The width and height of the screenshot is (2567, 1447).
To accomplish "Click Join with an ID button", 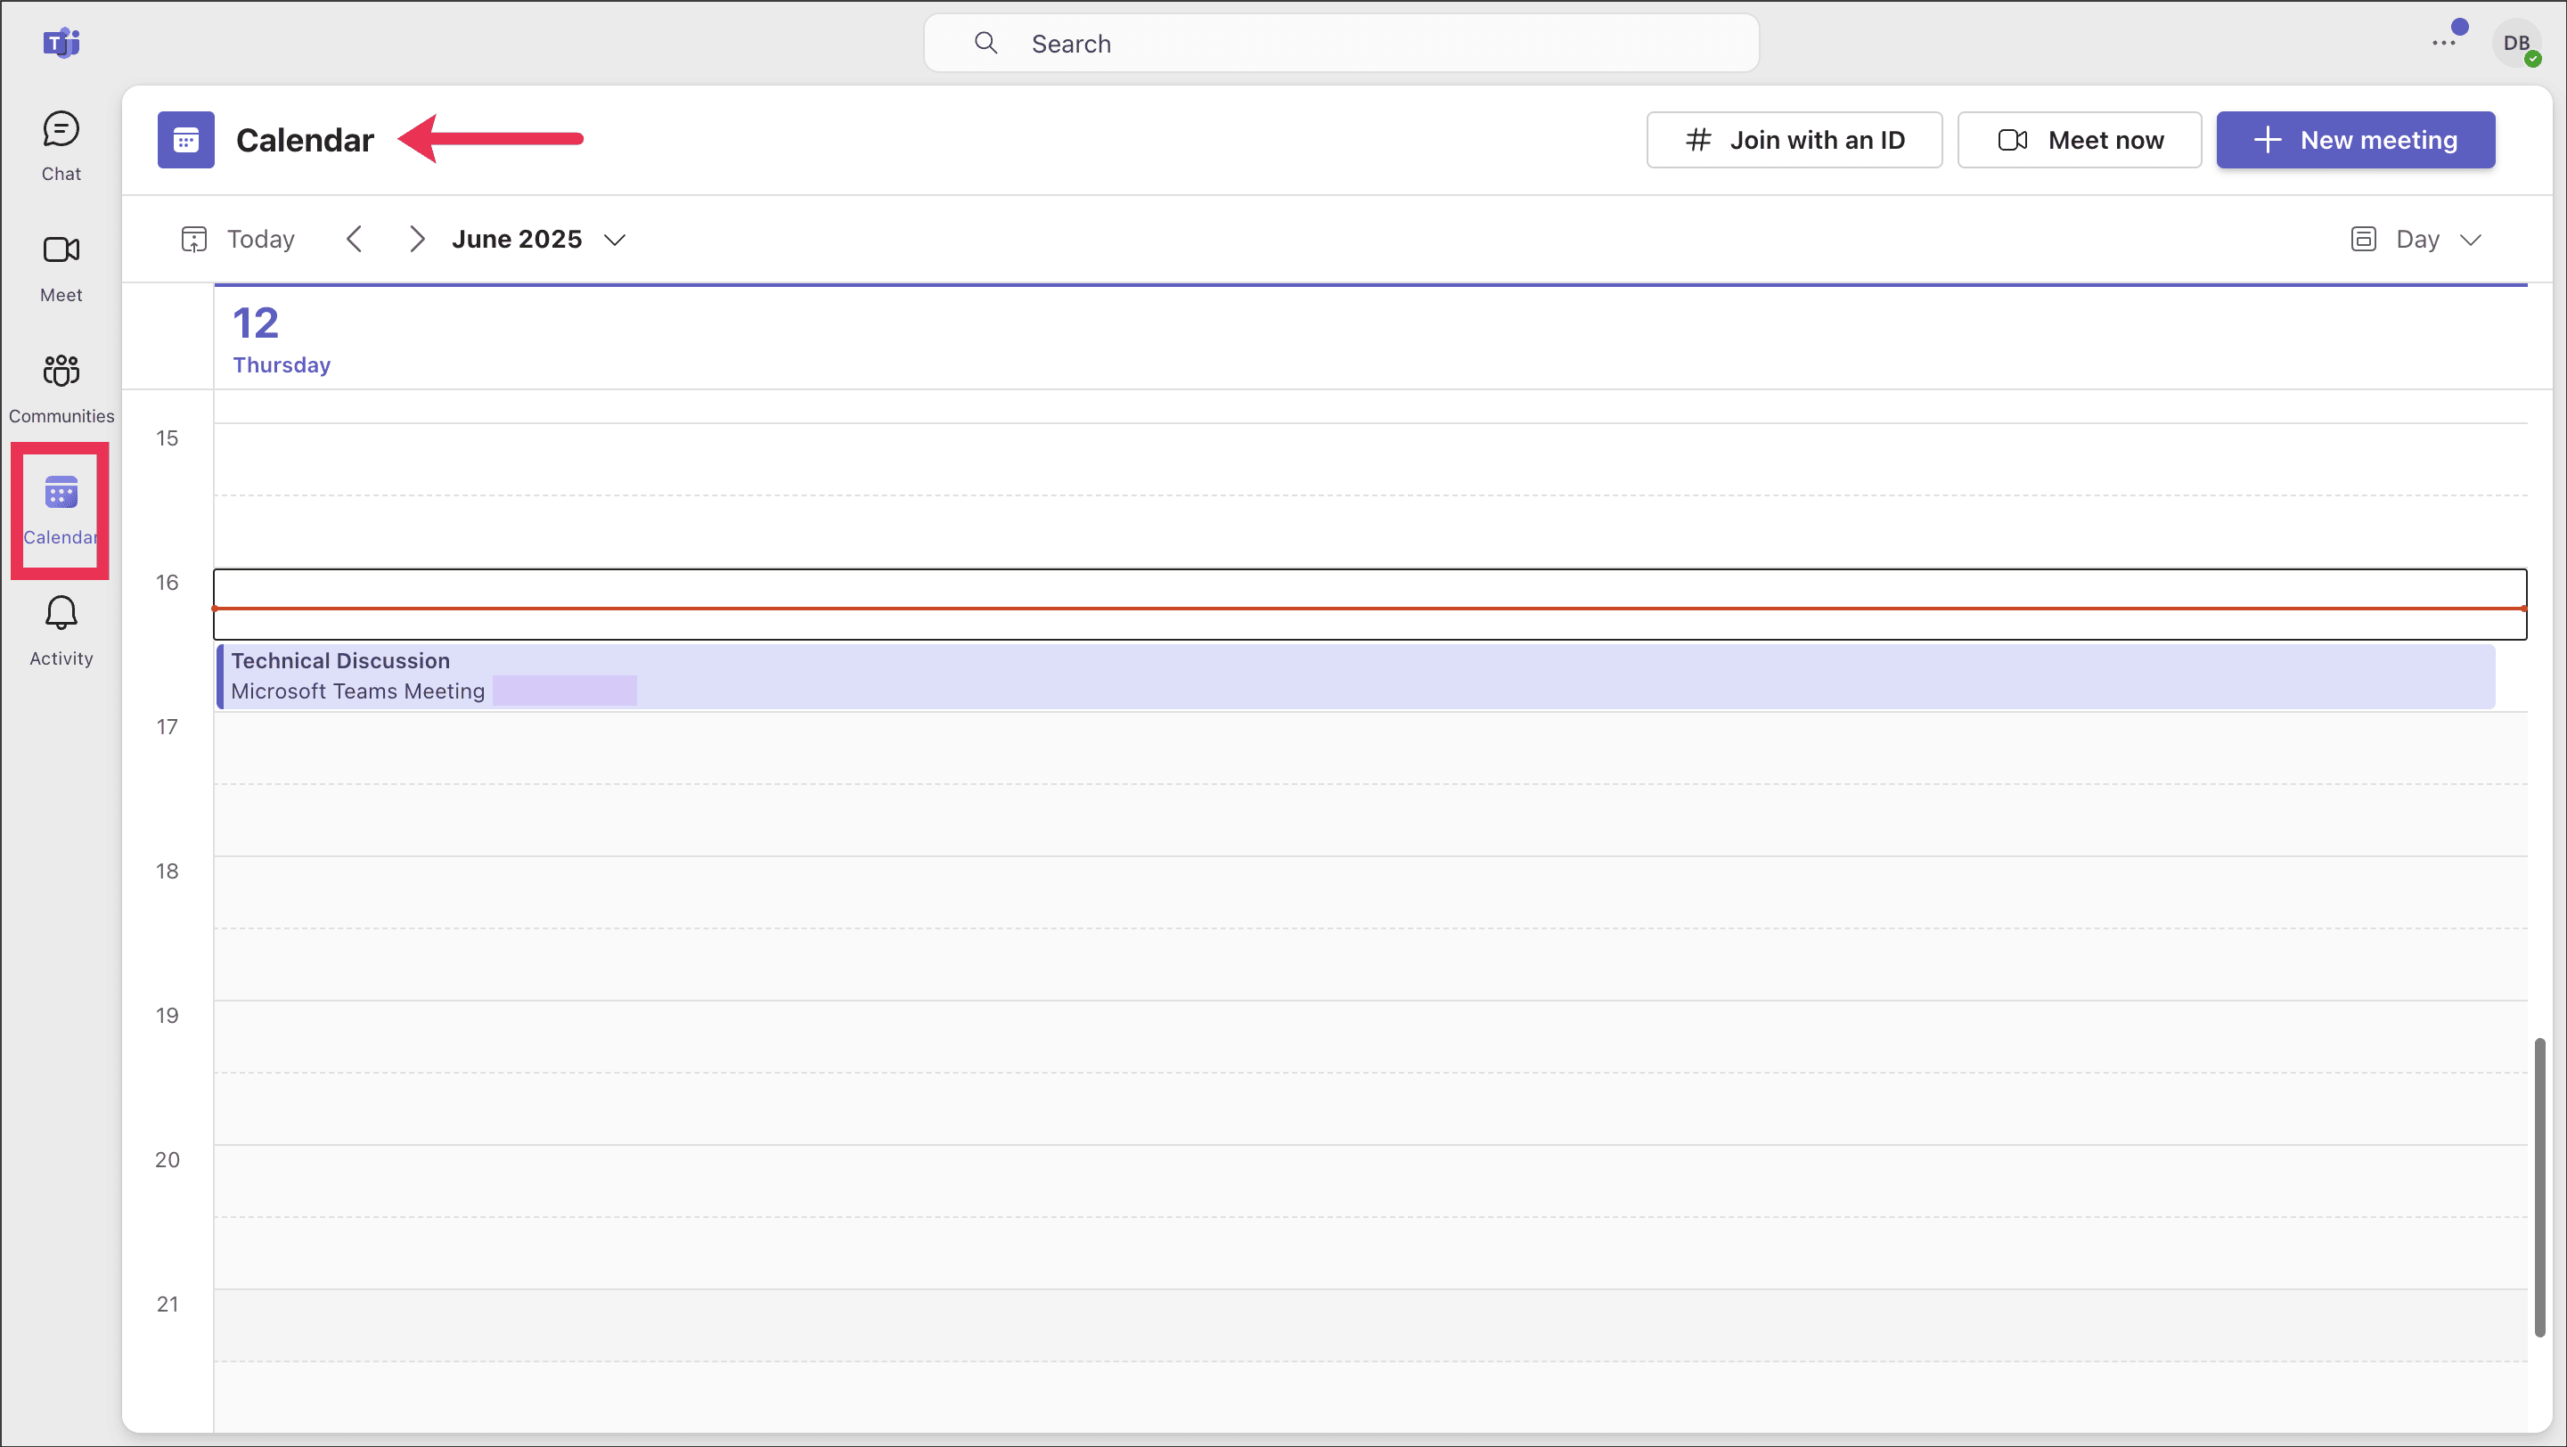I will point(1794,140).
